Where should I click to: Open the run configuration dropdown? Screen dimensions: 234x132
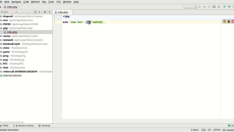click(190, 7)
